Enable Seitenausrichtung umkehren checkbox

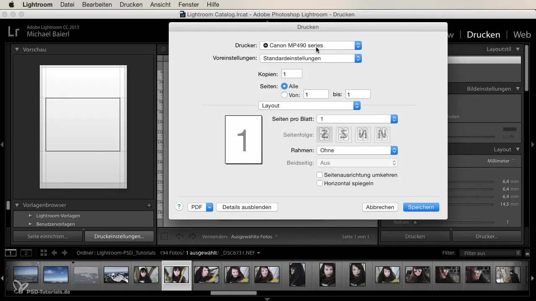pos(320,175)
